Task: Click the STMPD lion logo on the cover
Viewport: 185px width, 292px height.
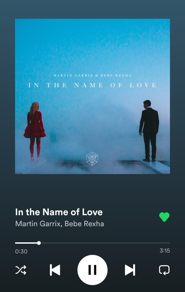Action: point(92,159)
